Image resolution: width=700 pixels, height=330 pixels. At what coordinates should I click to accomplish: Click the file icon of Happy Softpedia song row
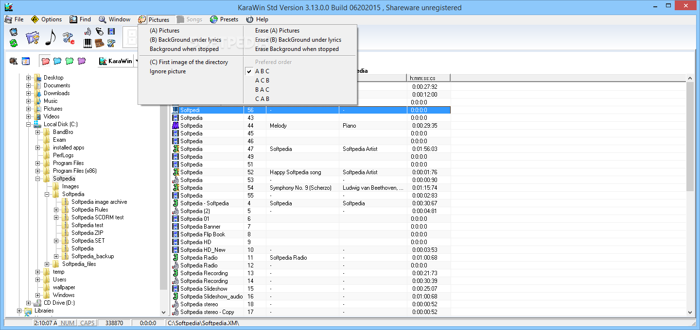[175, 172]
